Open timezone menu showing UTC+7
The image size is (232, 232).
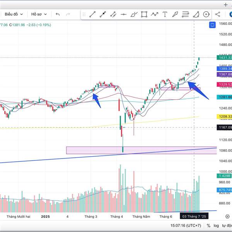(x=186, y=226)
